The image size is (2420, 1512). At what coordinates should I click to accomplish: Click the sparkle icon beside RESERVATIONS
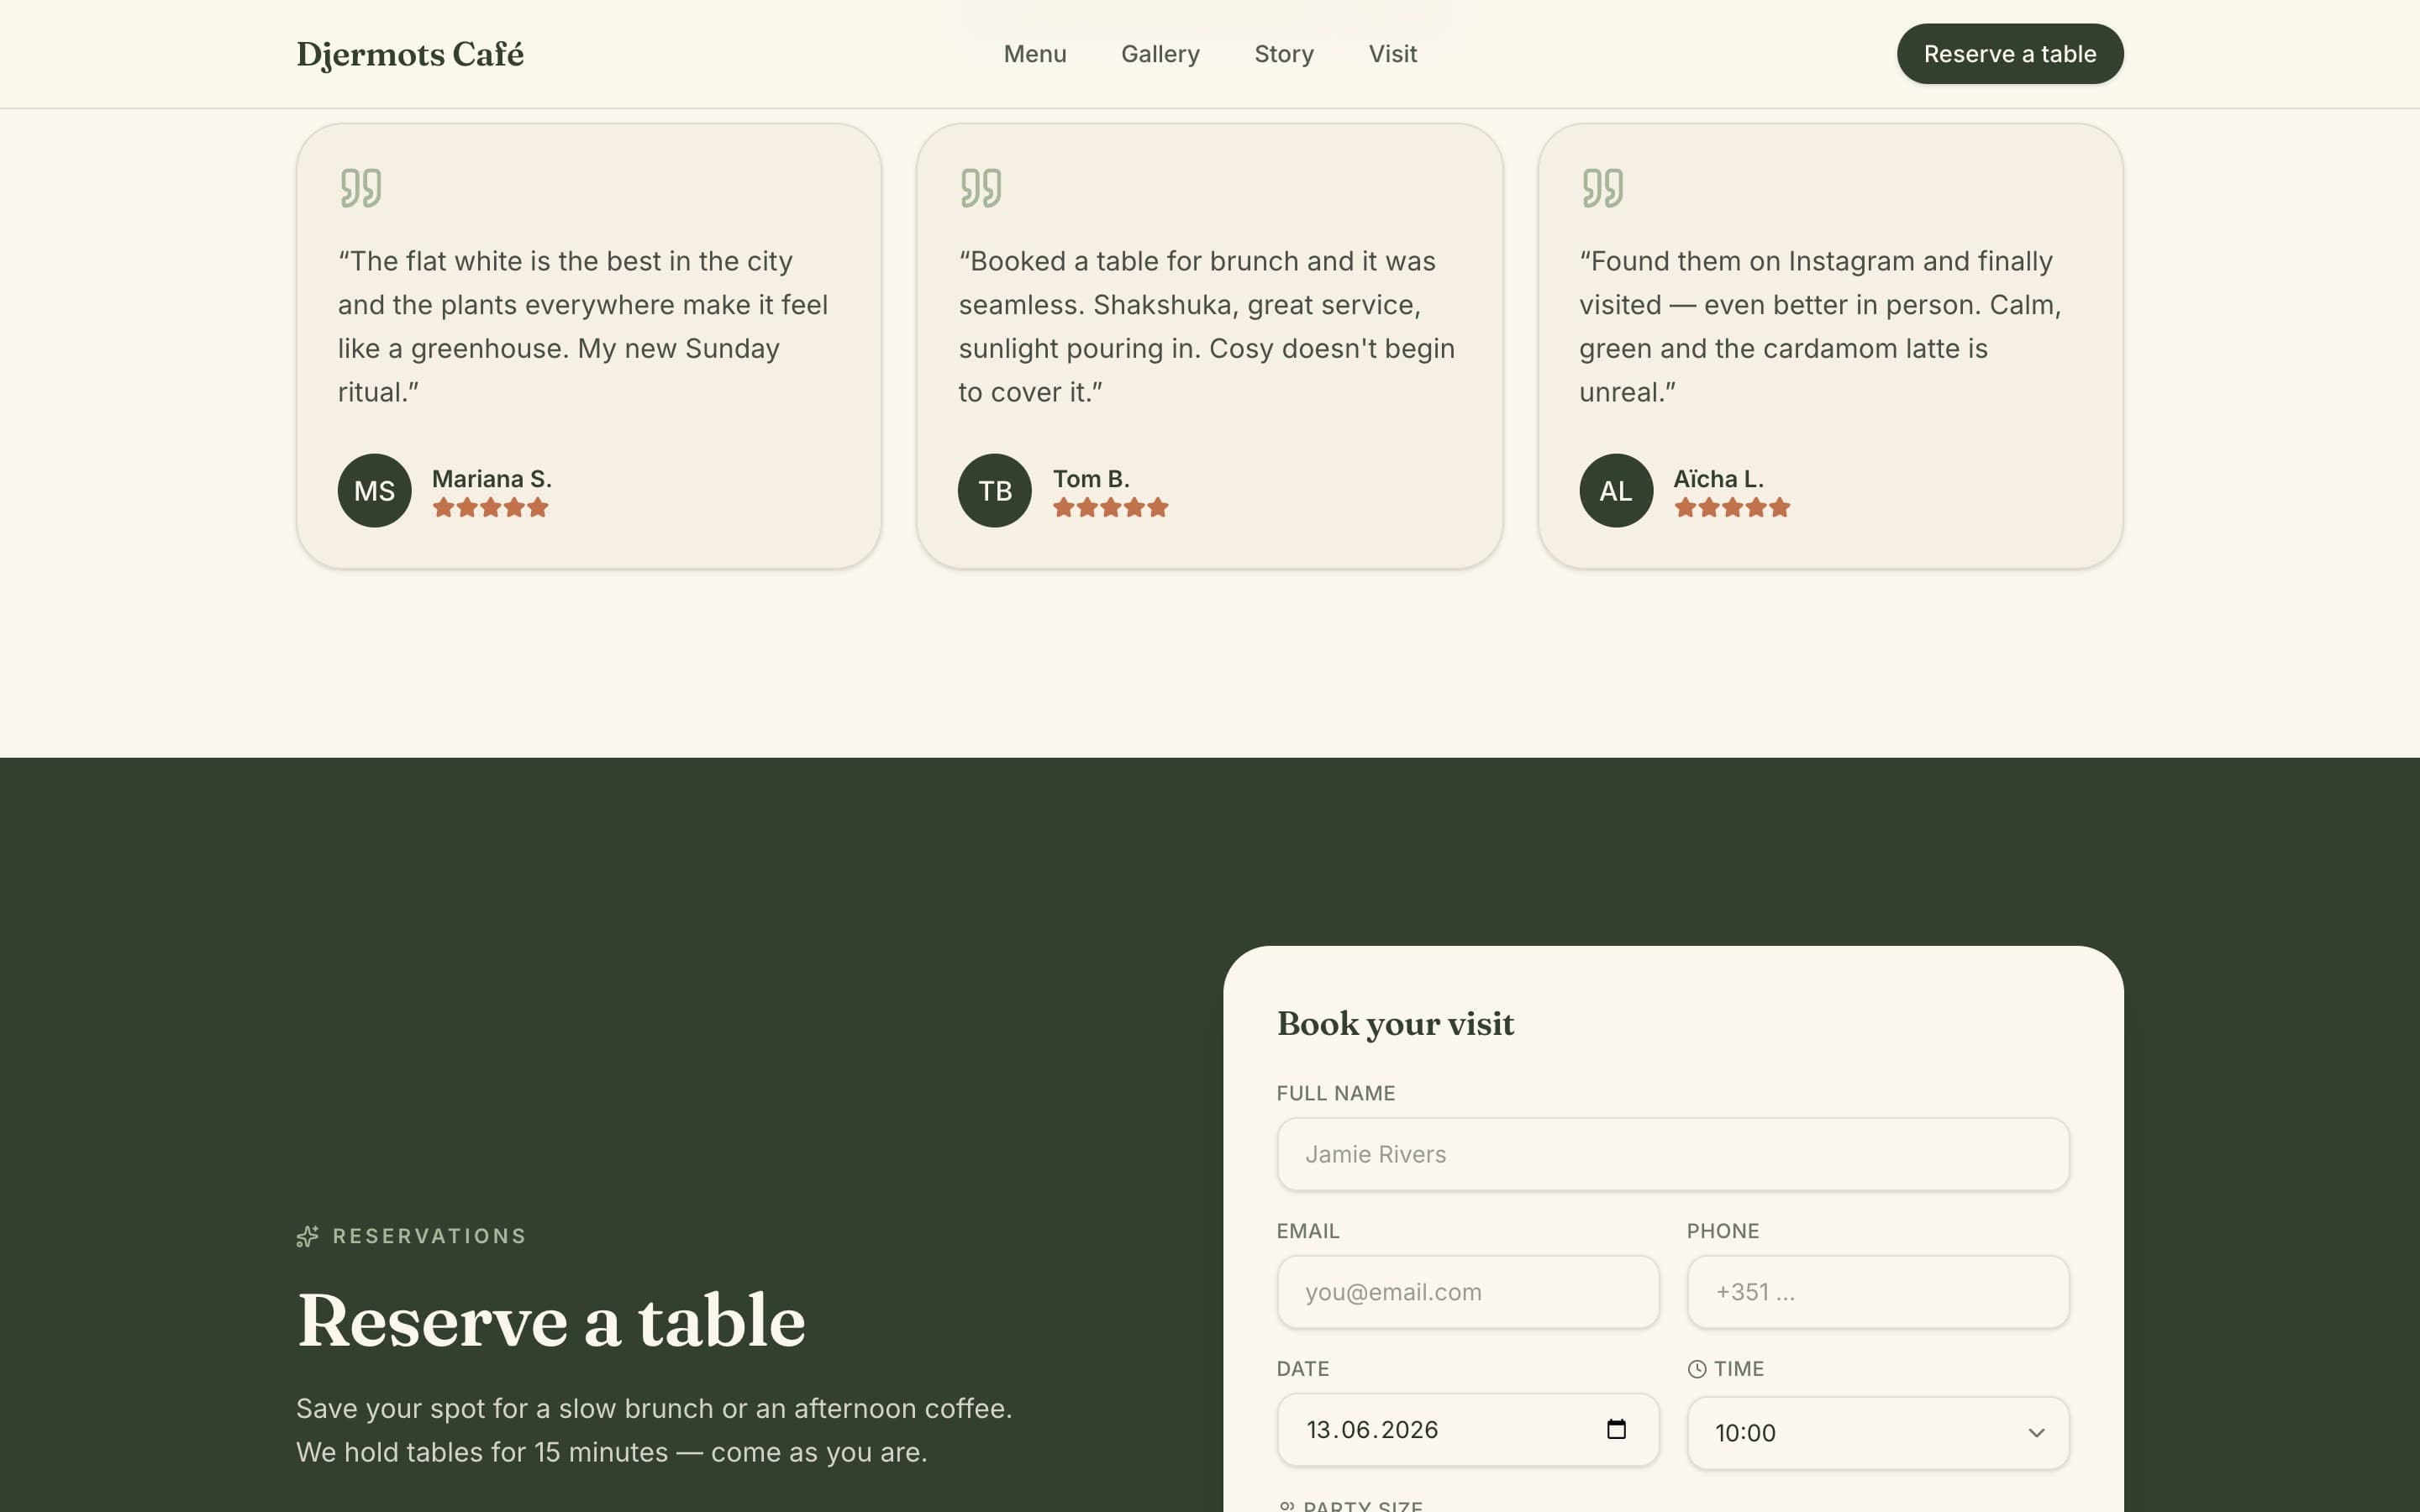(x=307, y=1237)
